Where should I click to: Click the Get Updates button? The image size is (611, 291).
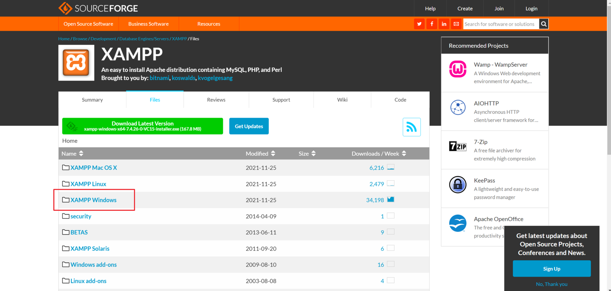click(249, 126)
